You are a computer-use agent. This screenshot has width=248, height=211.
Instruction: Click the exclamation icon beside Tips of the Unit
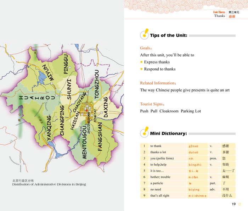144,34
